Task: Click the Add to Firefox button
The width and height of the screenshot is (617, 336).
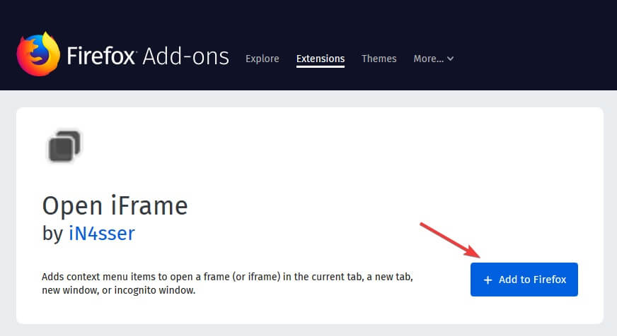Action: tap(524, 280)
